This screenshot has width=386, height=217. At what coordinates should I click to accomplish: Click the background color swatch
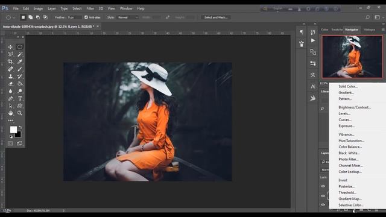pyautogui.click(x=19, y=135)
